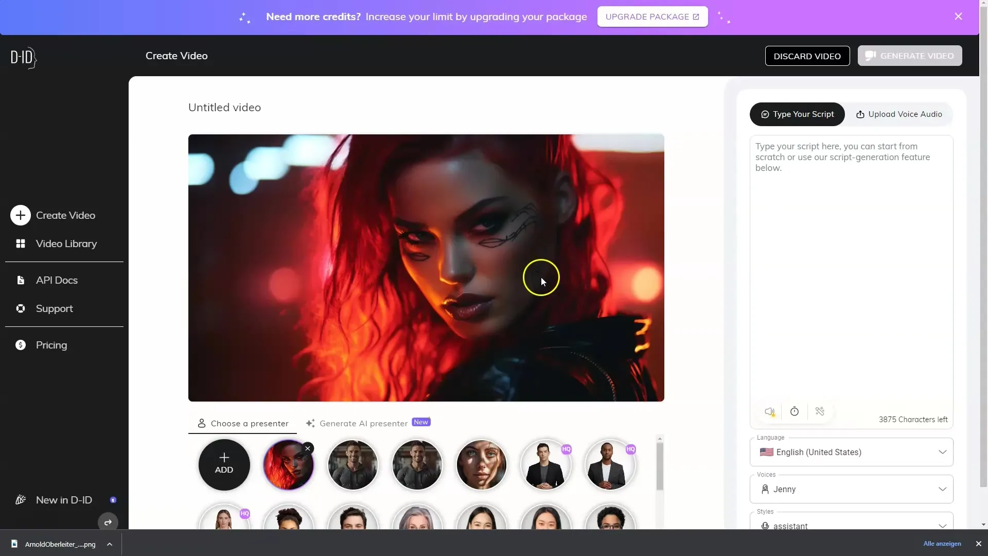Click the API Docs sidebar icon
The height and width of the screenshot is (556, 988).
(20, 280)
